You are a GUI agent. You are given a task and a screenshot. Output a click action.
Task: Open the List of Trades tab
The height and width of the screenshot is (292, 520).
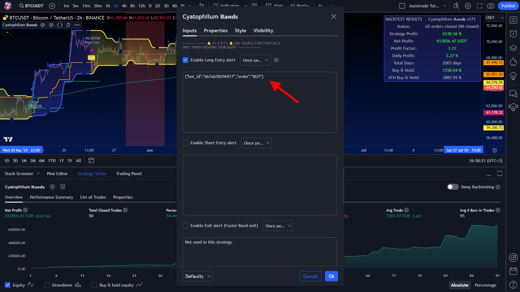tap(93, 197)
